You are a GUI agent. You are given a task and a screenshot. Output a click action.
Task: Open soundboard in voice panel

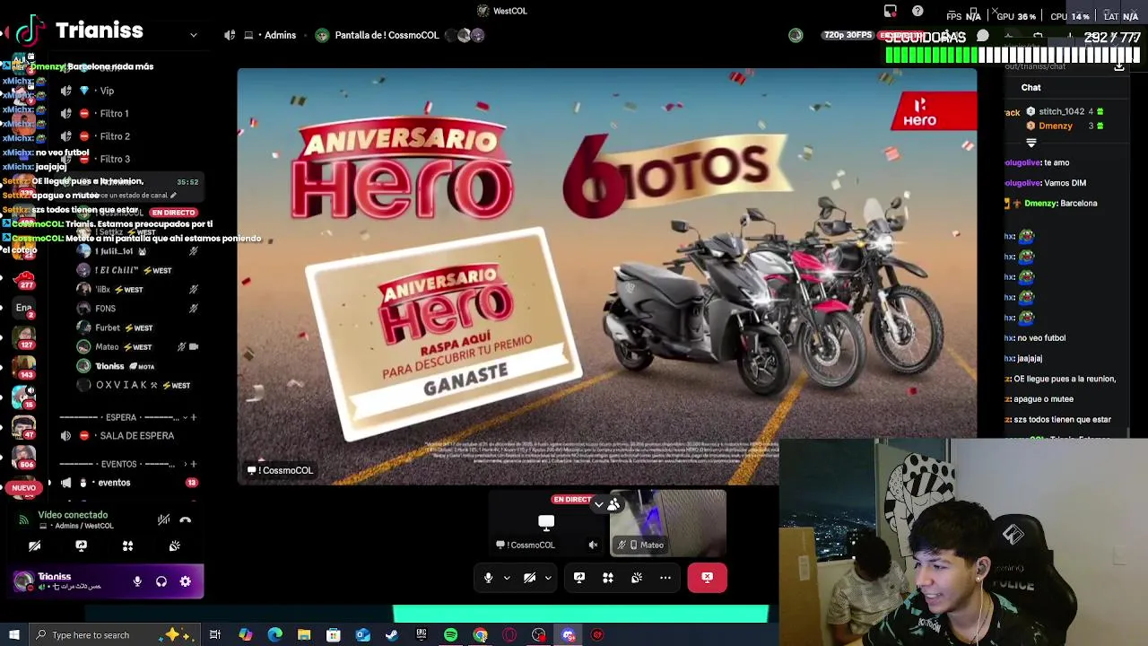174,546
